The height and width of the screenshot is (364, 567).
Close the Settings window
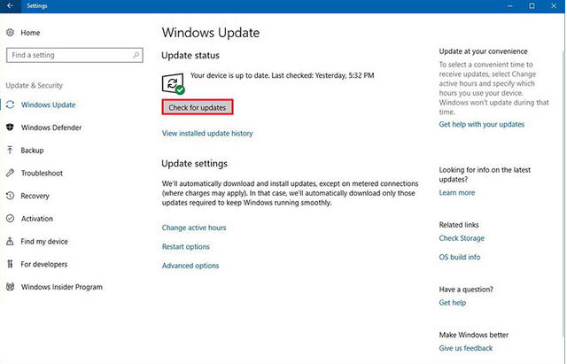point(554,6)
